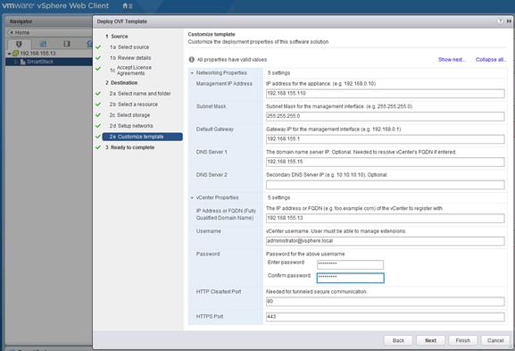Click the Management IP Address field
Image resolution: width=515 pixels, height=351 pixels.
(x=385, y=94)
